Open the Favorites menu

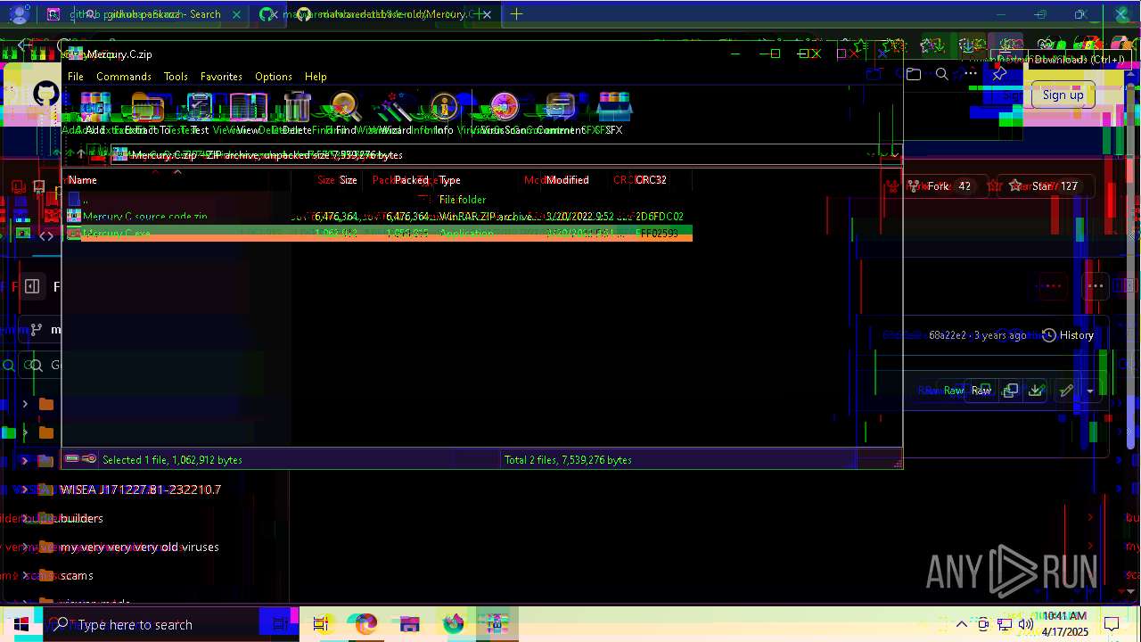click(221, 77)
